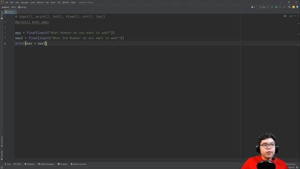Click the print statement on line 6

[x=31, y=44]
